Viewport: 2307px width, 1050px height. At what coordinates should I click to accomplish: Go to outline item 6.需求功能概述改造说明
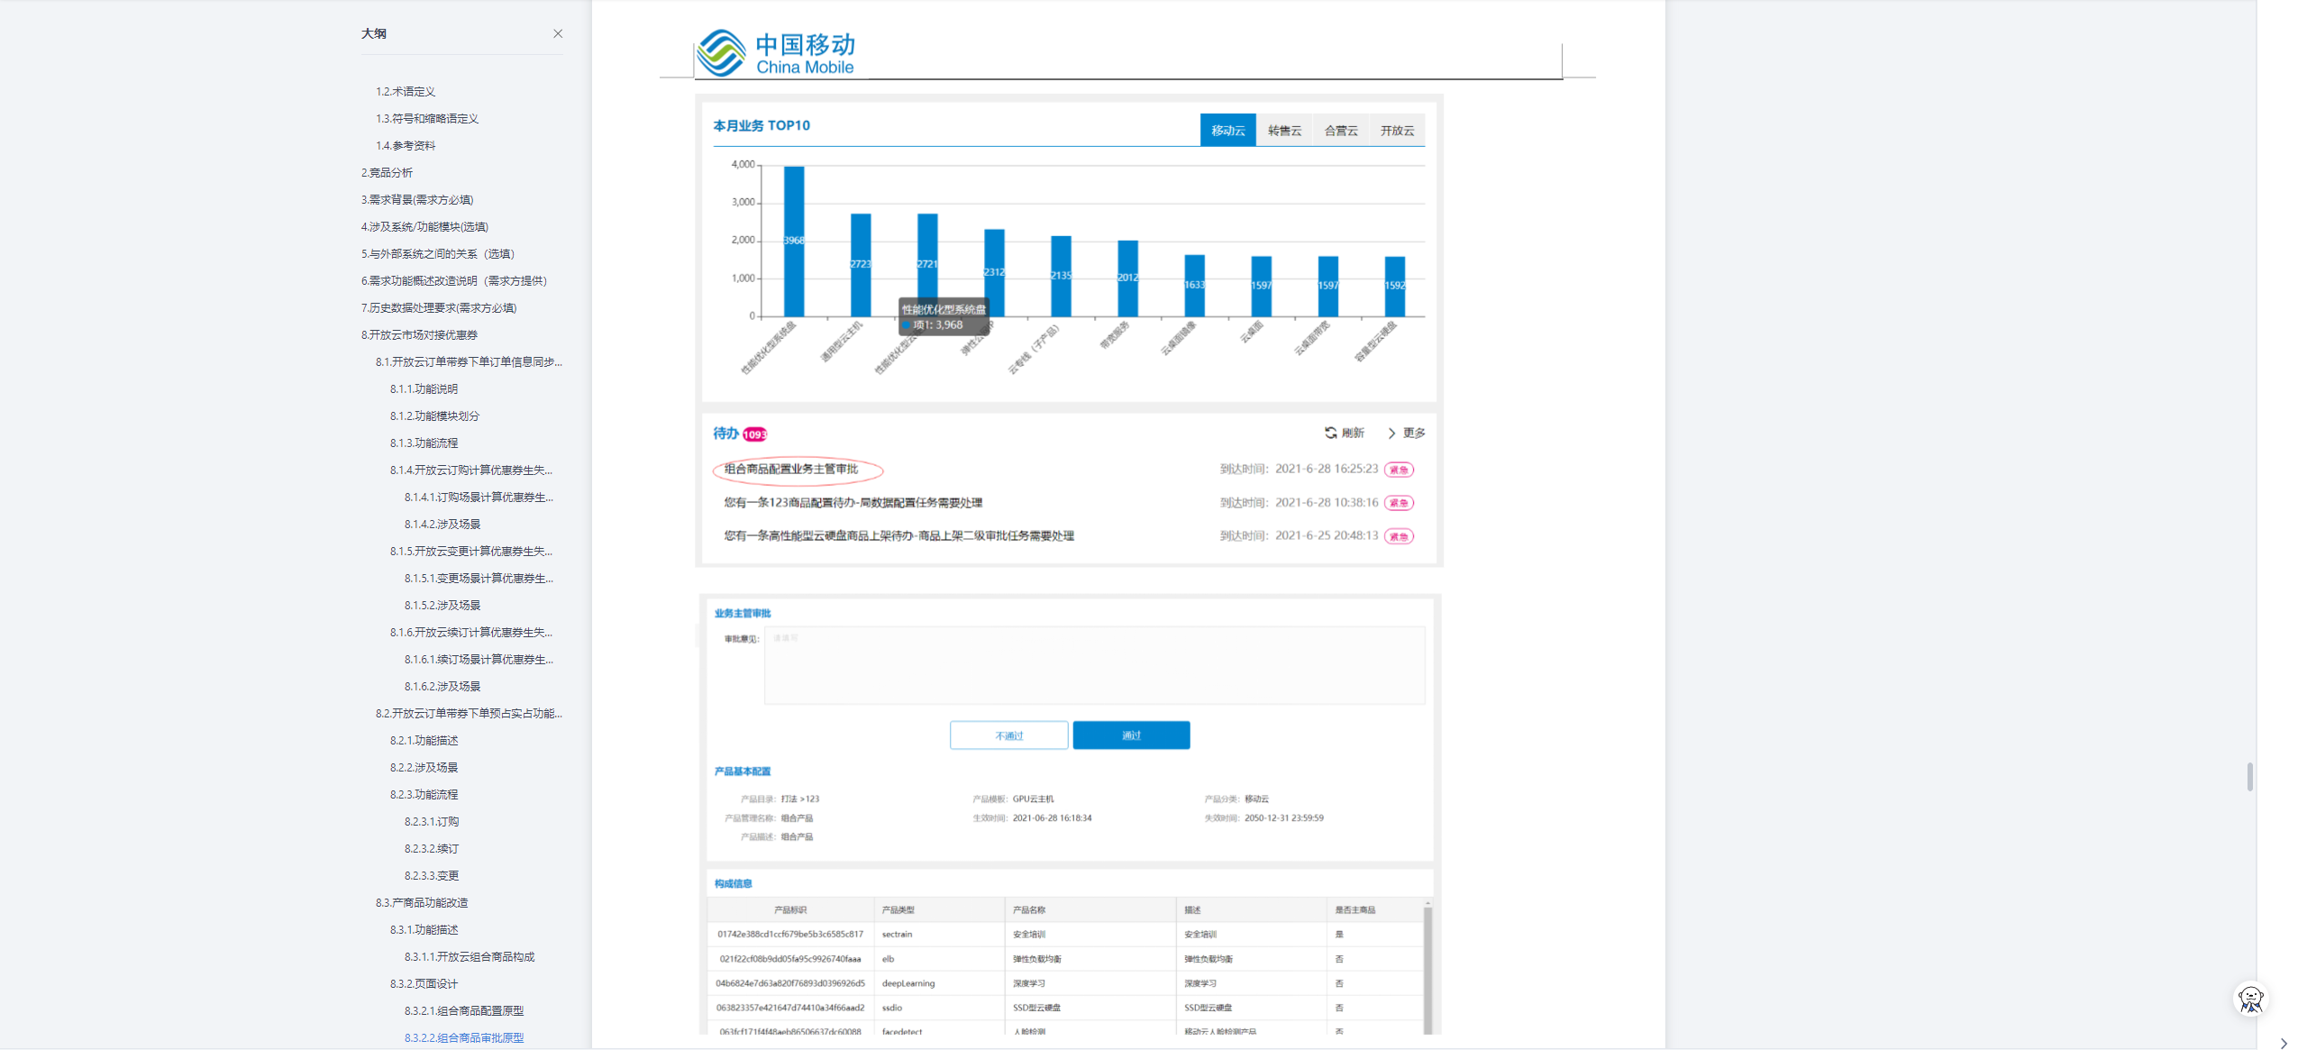(454, 280)
